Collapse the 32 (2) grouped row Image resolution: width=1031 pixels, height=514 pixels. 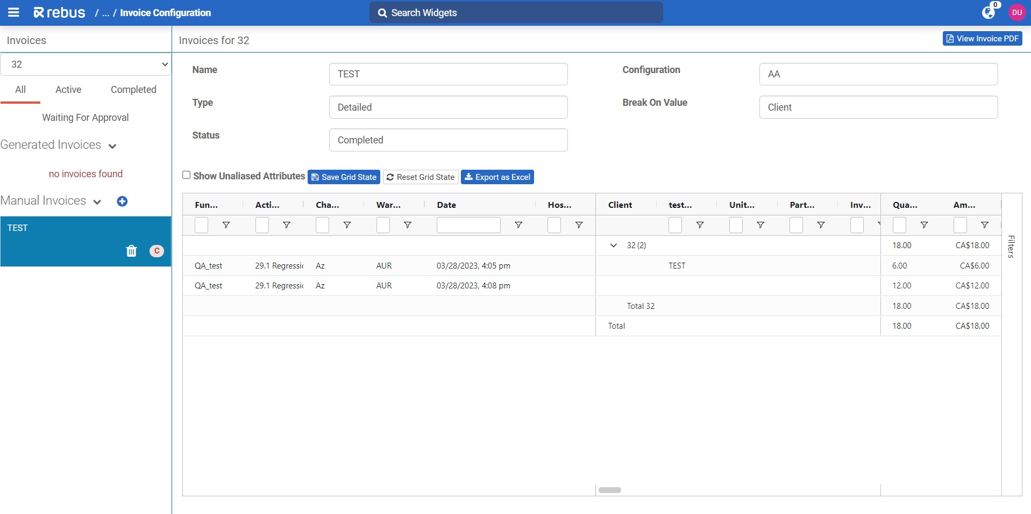pos(613,245)
